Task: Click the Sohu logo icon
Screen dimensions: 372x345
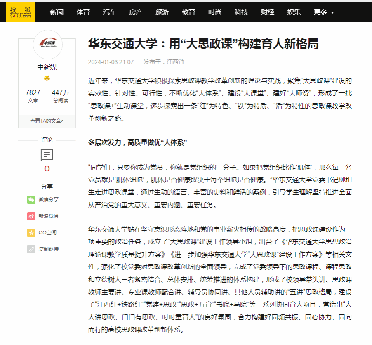Action: 21,12
